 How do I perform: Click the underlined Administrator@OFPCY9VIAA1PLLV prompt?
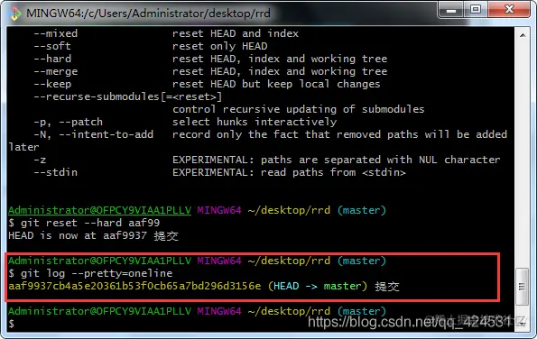pyautogui.click(x=99, y=210)
